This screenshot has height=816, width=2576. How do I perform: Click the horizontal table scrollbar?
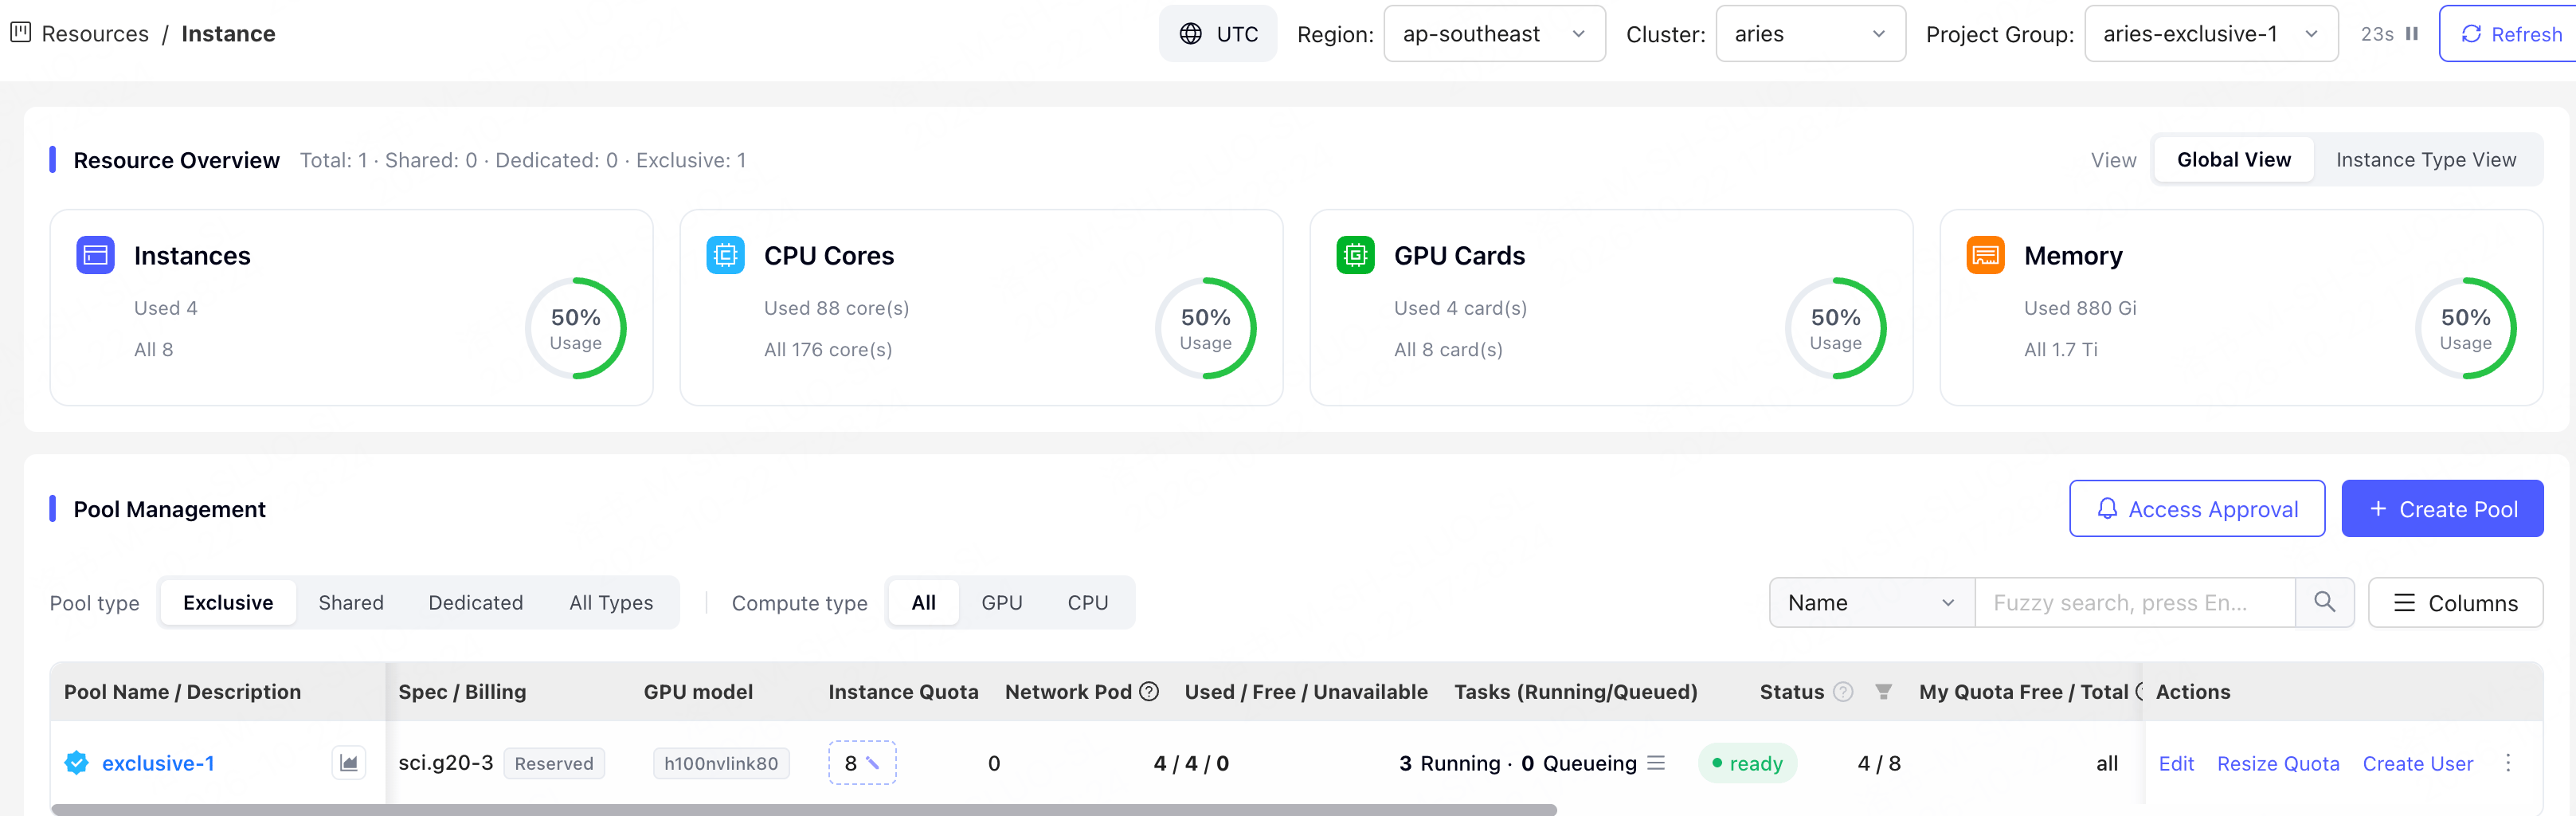point(804,809)
